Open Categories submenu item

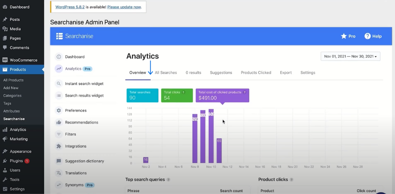pyautogui.click(x=12, y=96)
